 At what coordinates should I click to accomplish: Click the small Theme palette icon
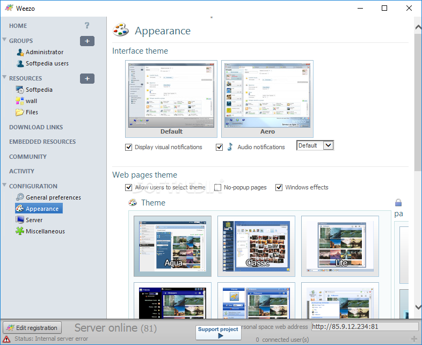[133, 202]
